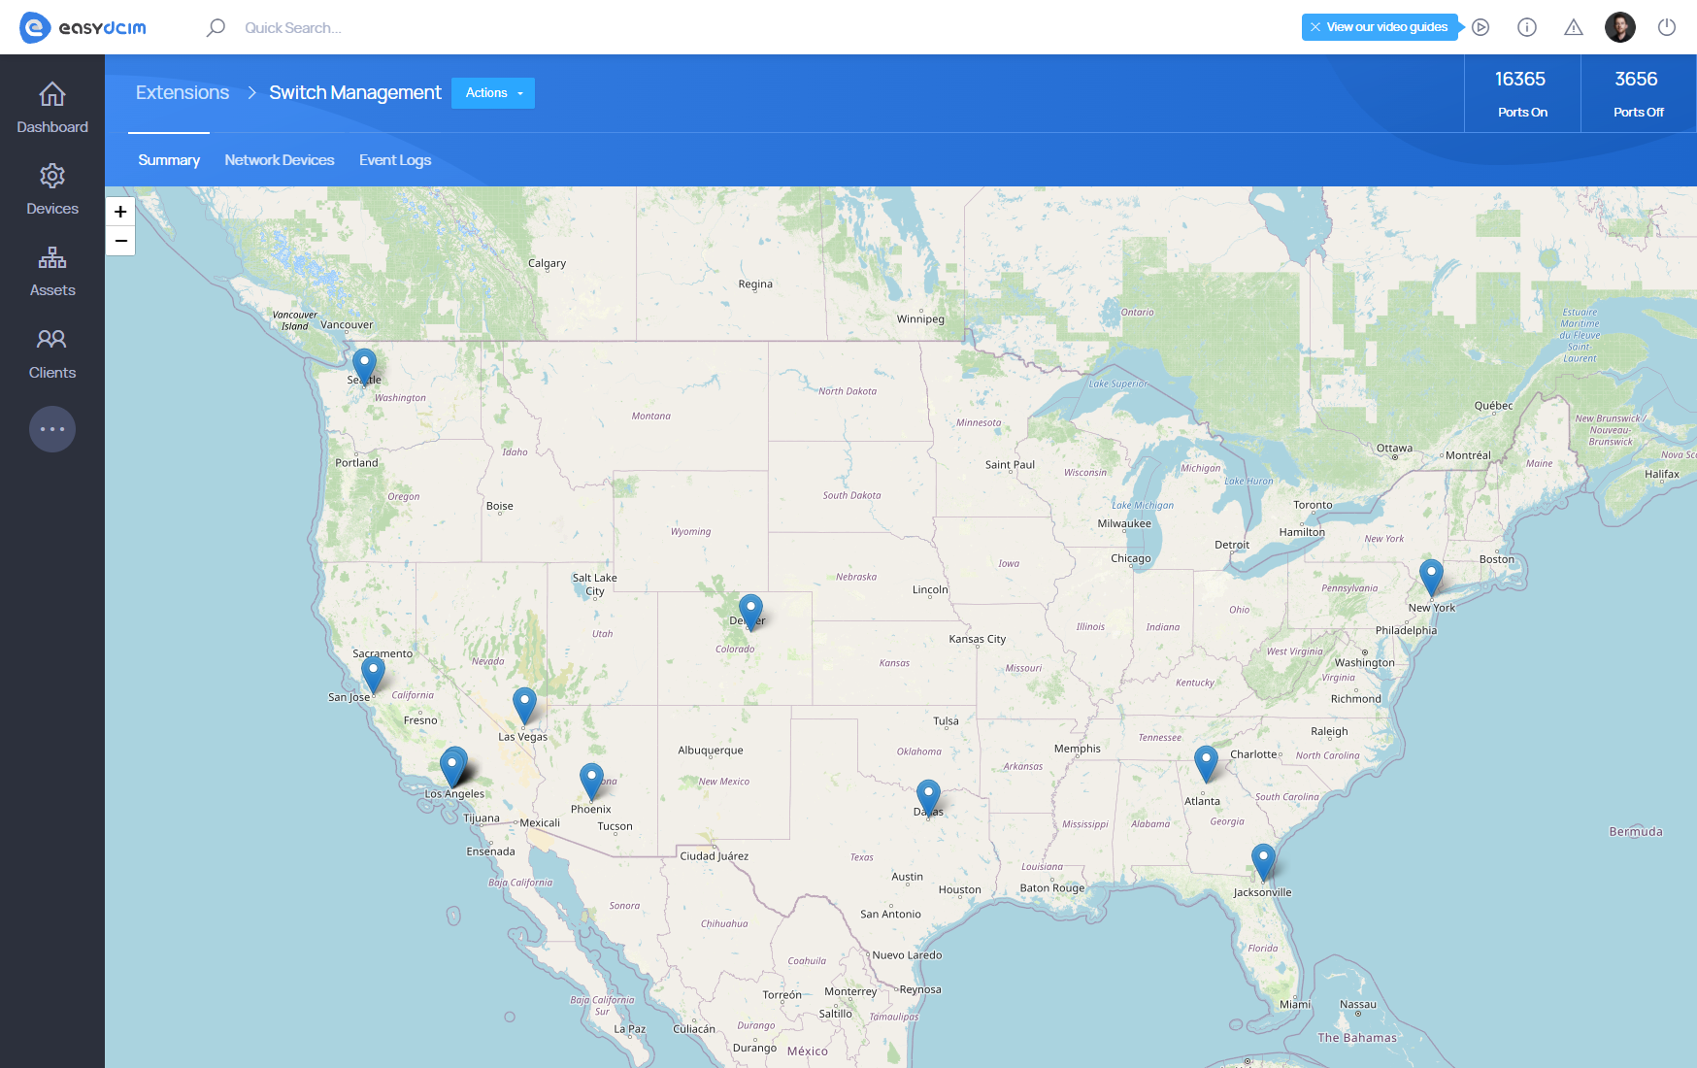Click the EasyDCIM logo
1697x1068 pixels.
pos(83,27)
